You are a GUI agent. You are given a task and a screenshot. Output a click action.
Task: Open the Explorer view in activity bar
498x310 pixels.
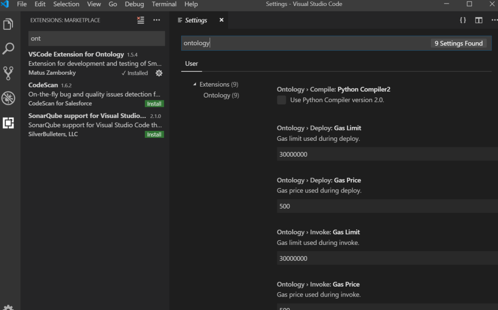point(8,24)
